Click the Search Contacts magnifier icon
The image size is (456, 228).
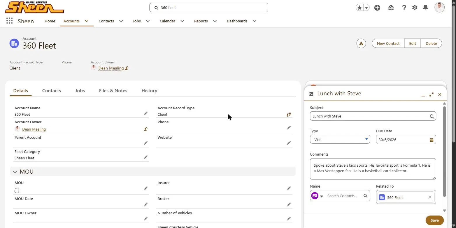[x=365, y=196]
